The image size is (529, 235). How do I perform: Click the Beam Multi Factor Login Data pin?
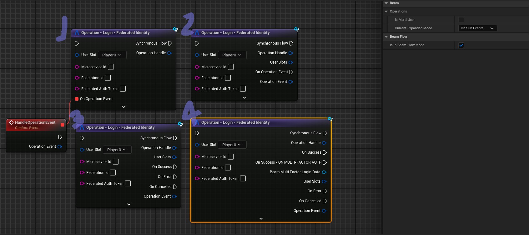(x=324, y=172)
